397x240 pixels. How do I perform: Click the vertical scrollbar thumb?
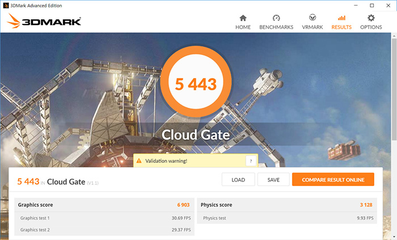[x=394, y=89]
